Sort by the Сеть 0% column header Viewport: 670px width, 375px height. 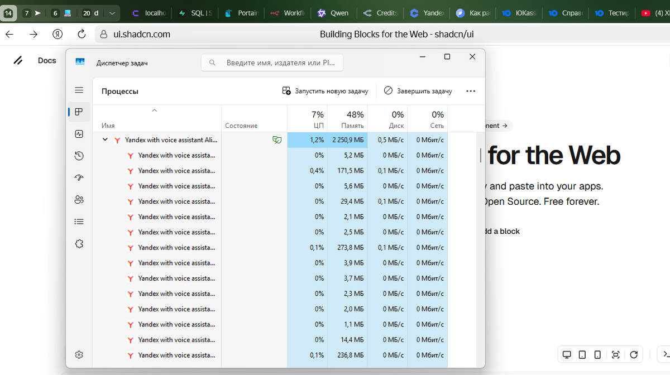[x=428, y=119]
